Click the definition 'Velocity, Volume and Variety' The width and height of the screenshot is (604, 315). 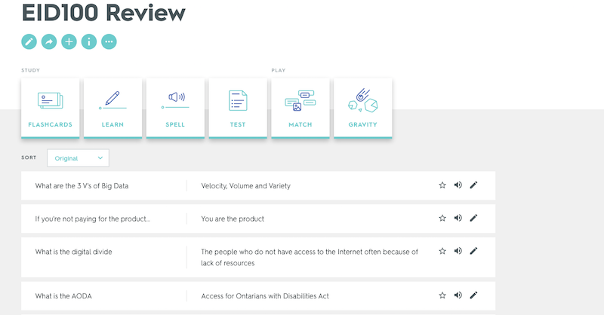[x=246, y=186]
